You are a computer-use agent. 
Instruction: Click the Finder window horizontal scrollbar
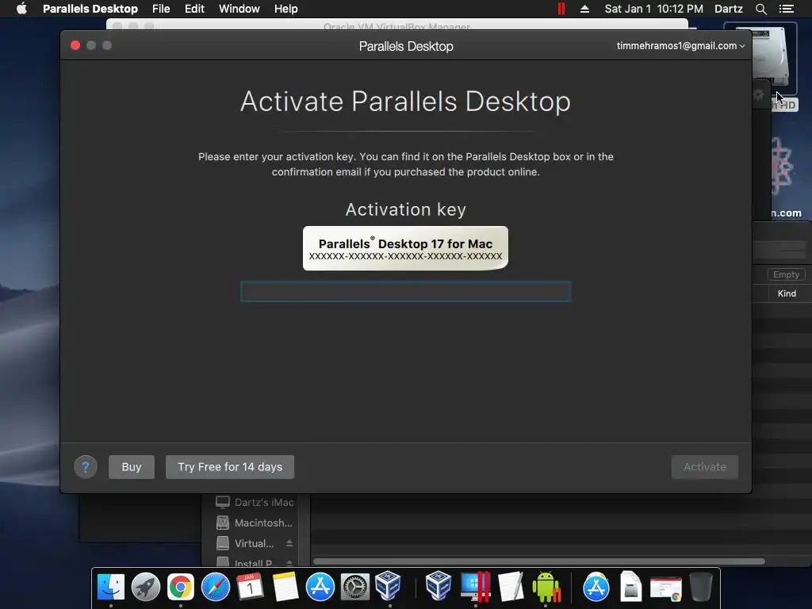point(538,561)
